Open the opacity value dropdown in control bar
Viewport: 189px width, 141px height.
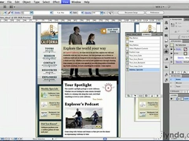point(102,13)
